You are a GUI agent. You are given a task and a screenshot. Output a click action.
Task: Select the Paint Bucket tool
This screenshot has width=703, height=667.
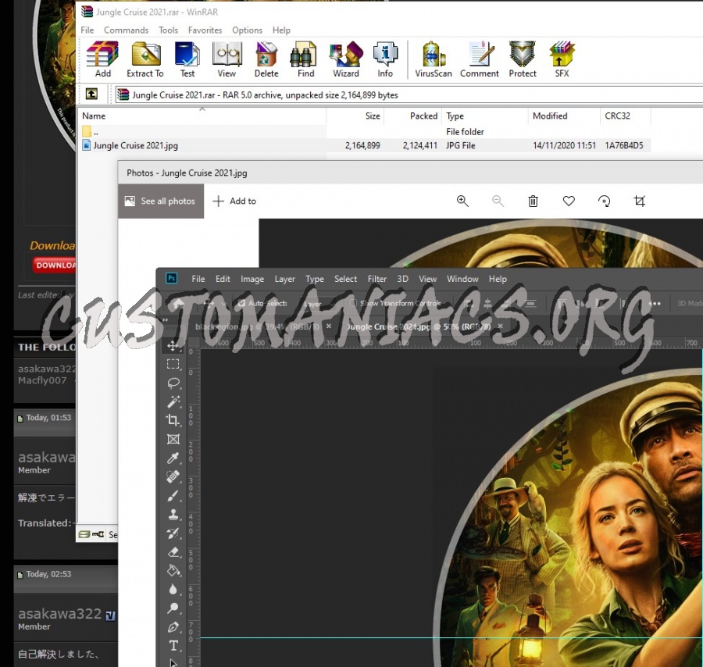tap(173, 571)
